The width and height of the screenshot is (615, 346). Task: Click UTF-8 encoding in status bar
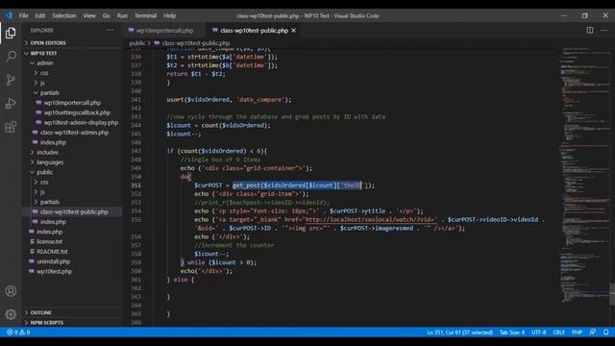[x=538, y=333]
